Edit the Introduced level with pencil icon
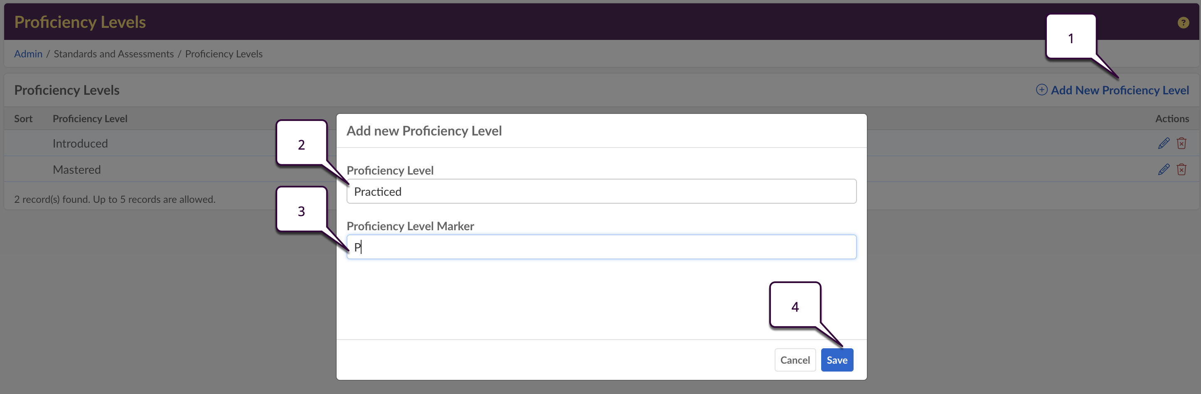1201x394 pixels. [1163, 143]
